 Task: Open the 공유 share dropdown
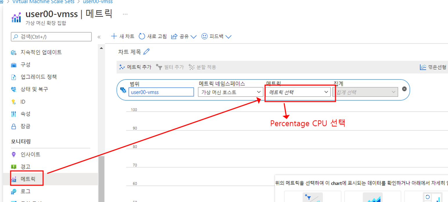click(184, 37)
